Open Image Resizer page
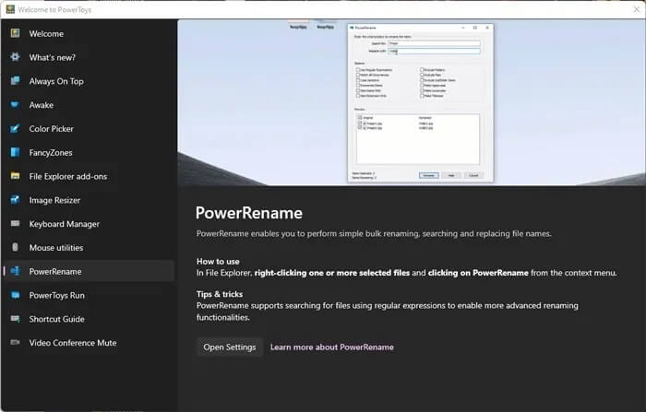Image resolution: width=646 pixels, height=412 pixels. (x=88, y=200)
